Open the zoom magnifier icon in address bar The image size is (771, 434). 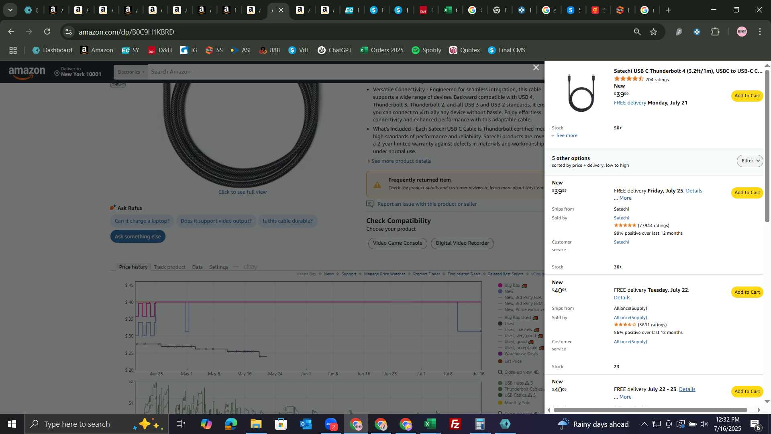(x=637, y=32)
